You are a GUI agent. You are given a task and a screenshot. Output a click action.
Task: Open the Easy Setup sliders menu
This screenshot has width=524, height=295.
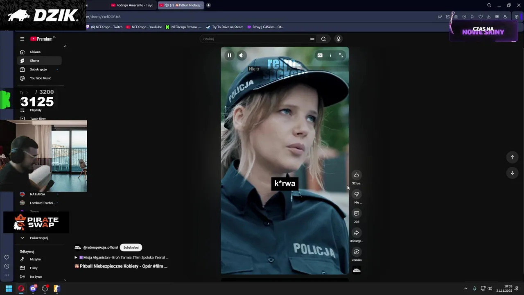coord(497,17)
